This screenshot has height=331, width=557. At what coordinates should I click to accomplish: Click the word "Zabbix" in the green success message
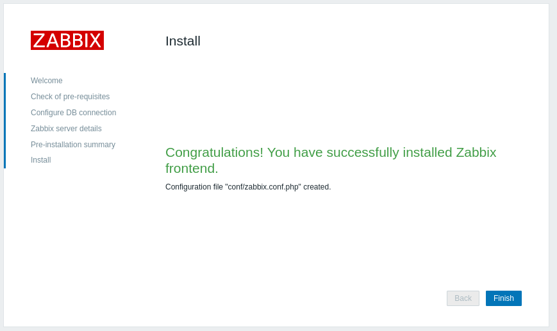tap(476, 152)
